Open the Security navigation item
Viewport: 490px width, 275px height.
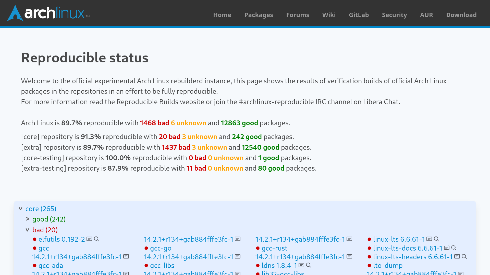point(394,15)
